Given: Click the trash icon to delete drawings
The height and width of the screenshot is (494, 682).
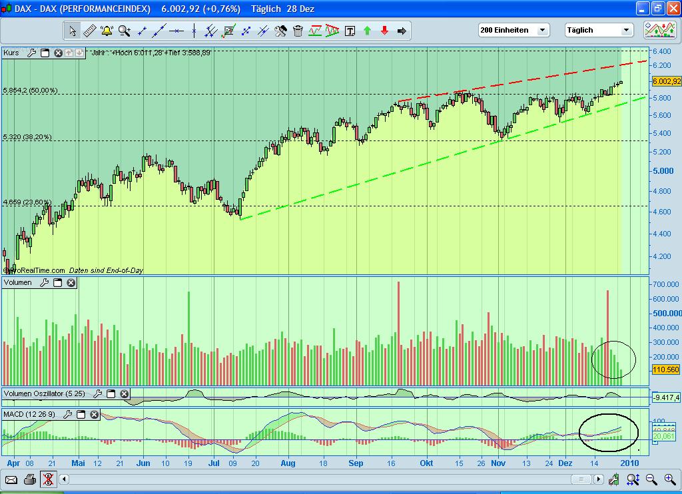Looking at the screenshot, I should (x=298, y=31).
